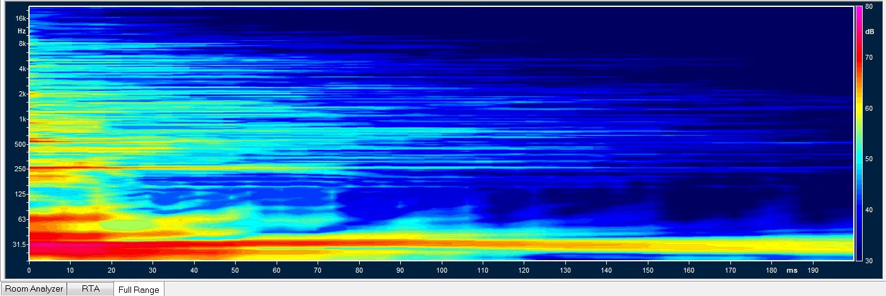Click the 30 dB label on color scale
The image size is (886, 296).
(x=868, y=260)
